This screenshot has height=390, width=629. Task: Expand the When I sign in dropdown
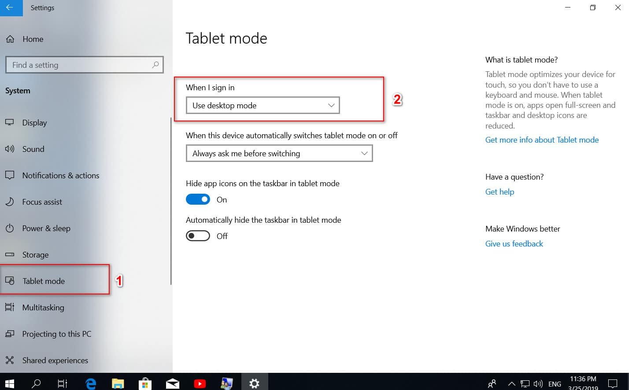263,106
